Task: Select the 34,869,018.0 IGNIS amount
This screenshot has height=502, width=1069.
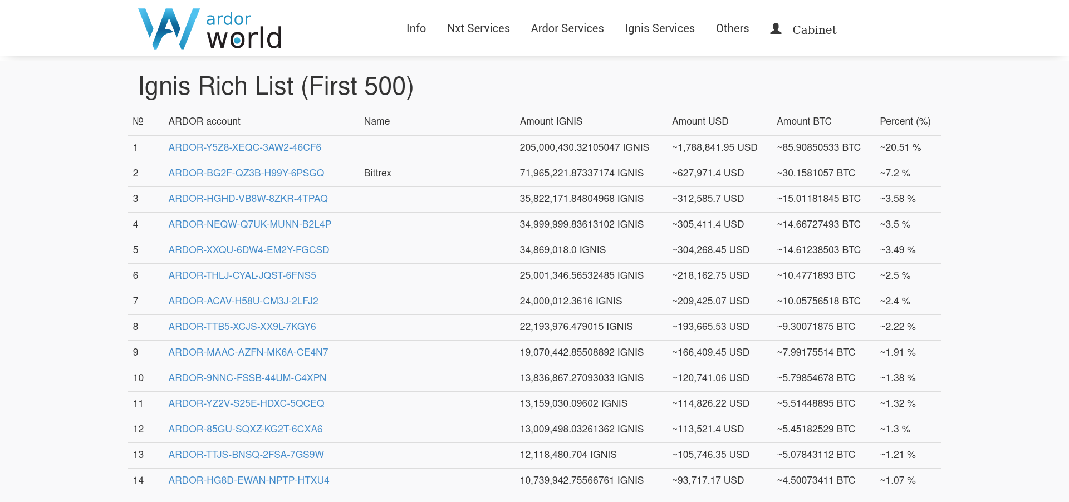Action: 562,250
